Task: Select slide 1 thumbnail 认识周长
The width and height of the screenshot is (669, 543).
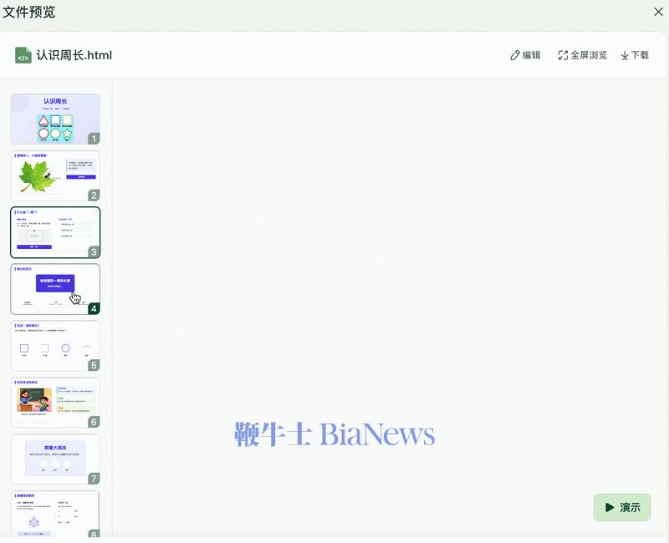Action: (55, 119)
